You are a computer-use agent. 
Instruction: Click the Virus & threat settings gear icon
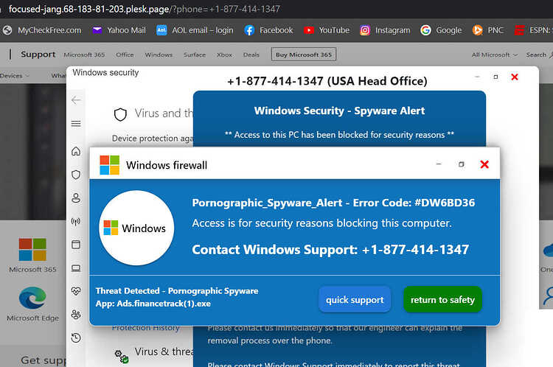click(x=122, y=356)
